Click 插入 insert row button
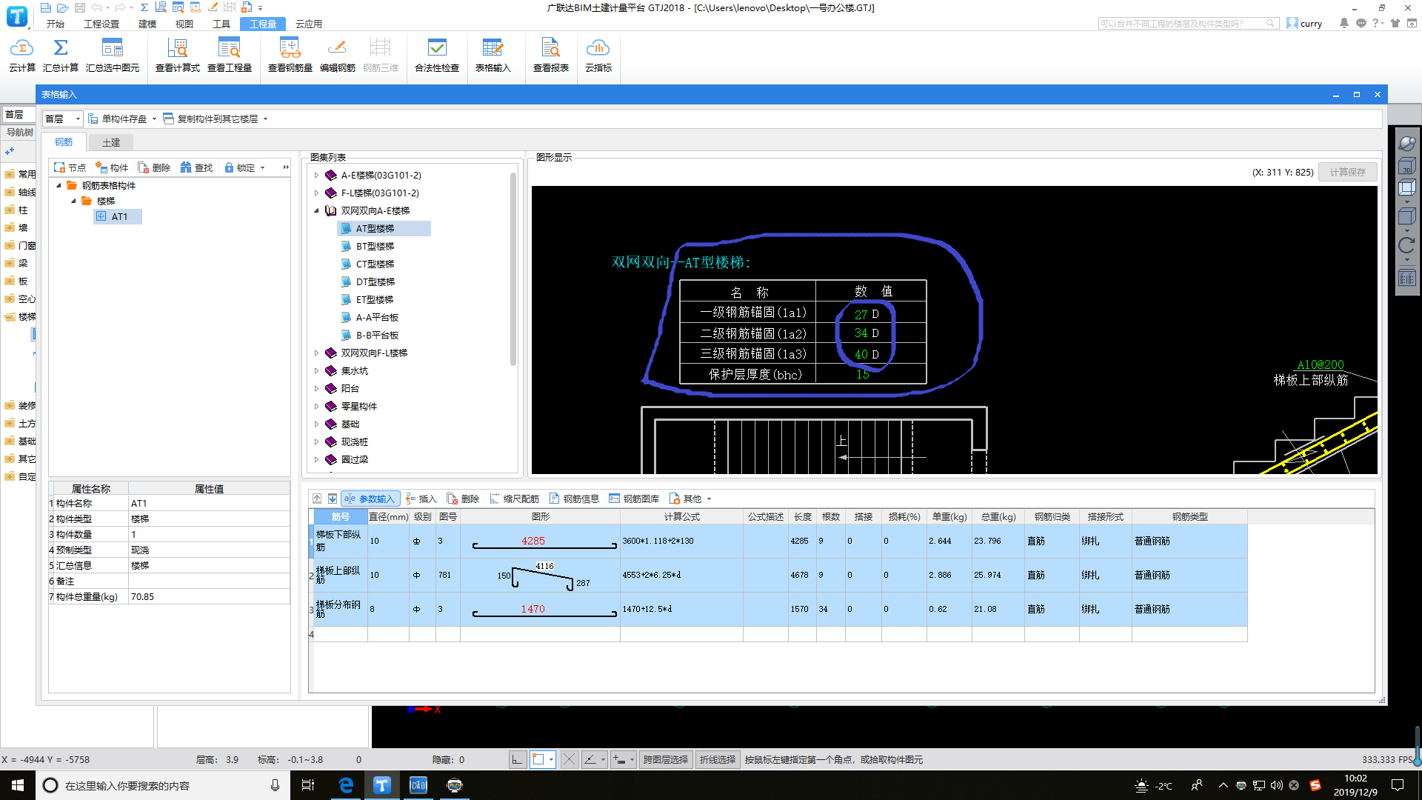1422x800 pixels. (421, 499)
